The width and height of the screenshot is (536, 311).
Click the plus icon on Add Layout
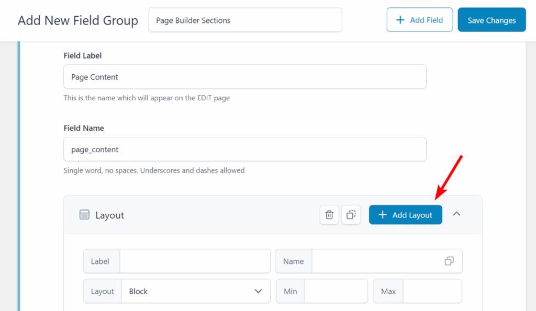383,215
